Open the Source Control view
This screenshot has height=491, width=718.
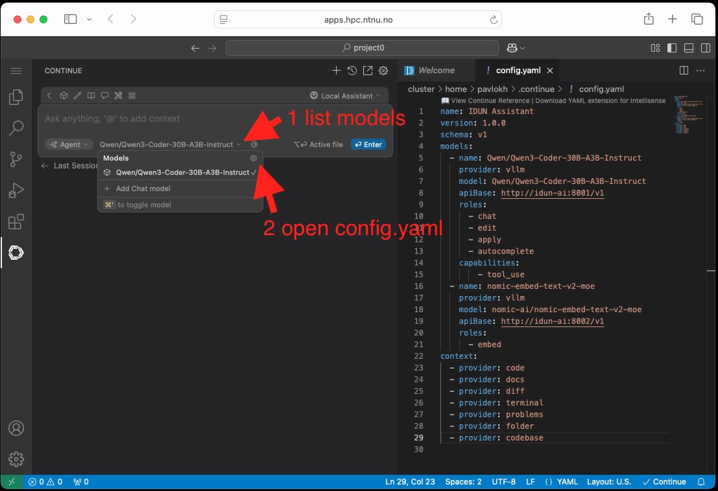pos(16,159)
